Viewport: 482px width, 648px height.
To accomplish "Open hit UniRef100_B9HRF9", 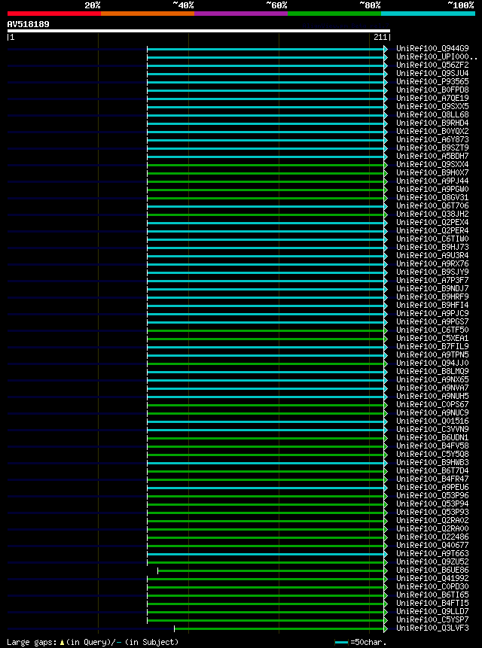I will click(x=432, y=297).
